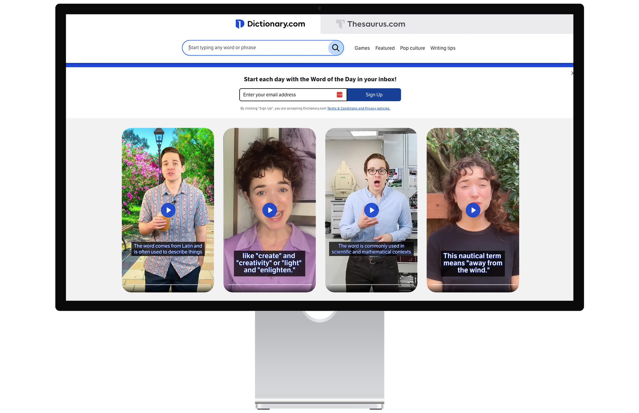Screen dimensions: 639x413
Task: Play the scientific and mathematical contexts video
Action: [371, 210]
